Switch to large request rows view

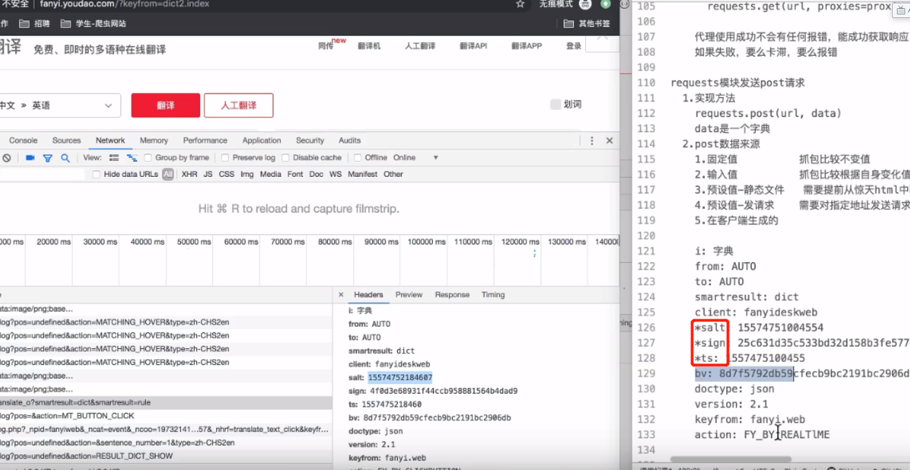tap(114, 158)
